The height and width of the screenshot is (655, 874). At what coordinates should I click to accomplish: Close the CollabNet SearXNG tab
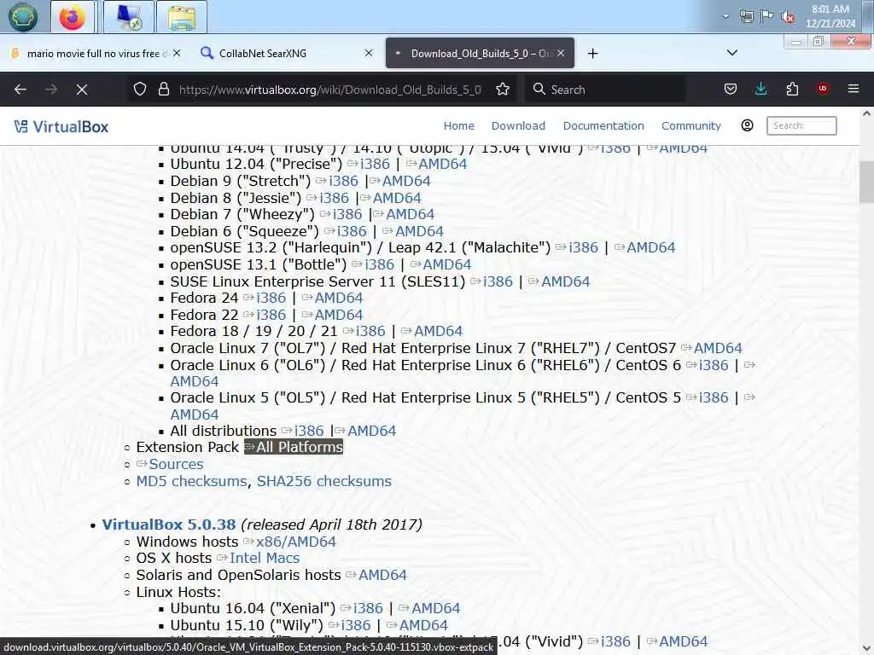click(369, 53)
